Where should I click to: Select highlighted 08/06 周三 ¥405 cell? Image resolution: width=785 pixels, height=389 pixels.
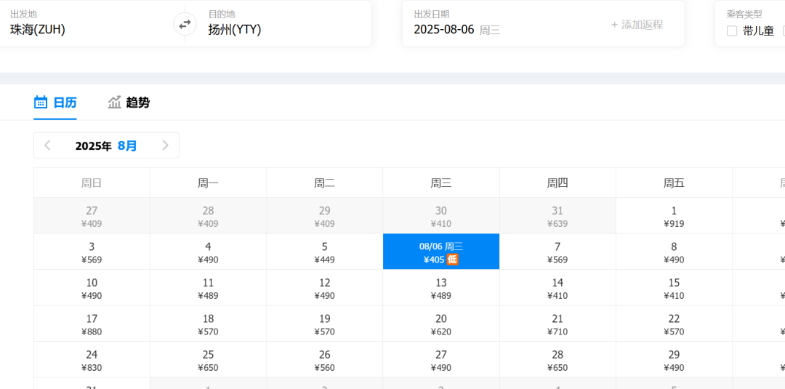441,252
